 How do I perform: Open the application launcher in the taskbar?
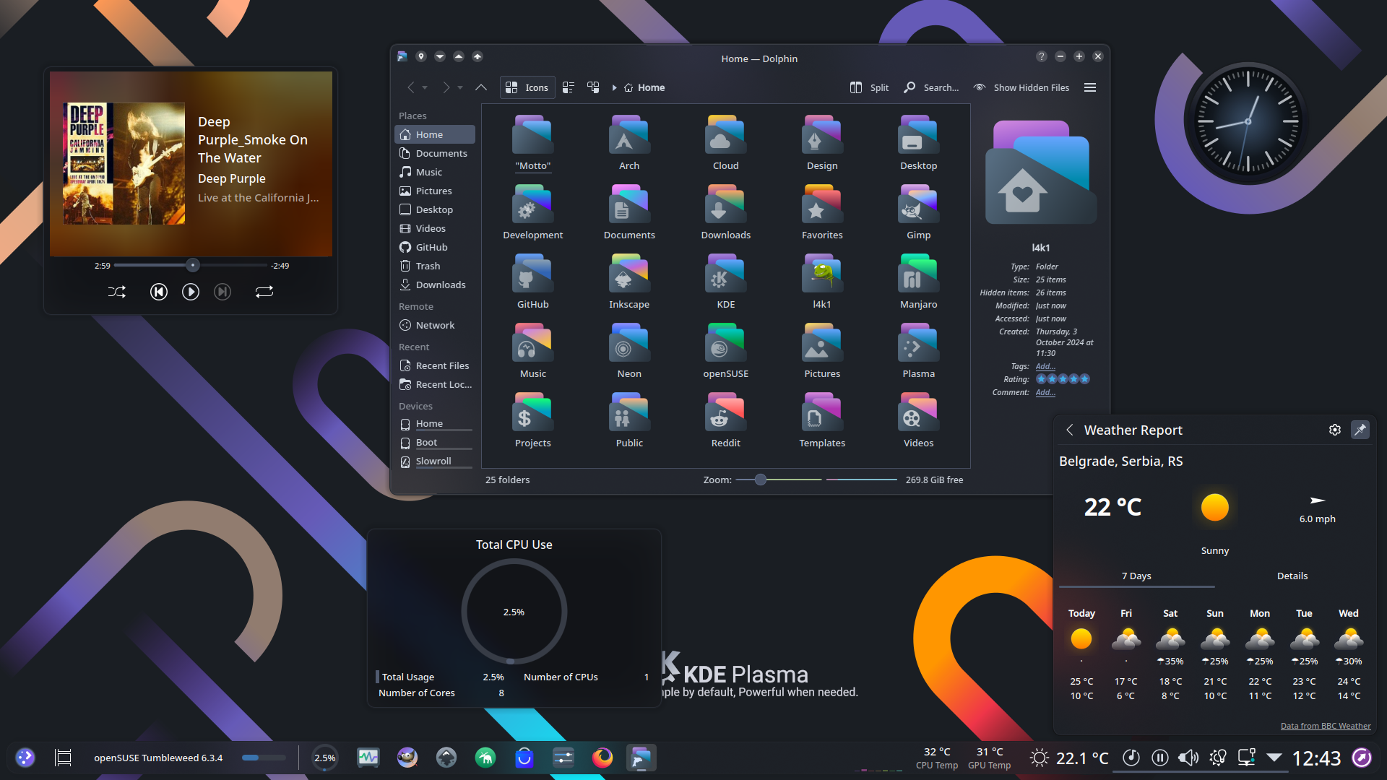[x=25, y=757]
